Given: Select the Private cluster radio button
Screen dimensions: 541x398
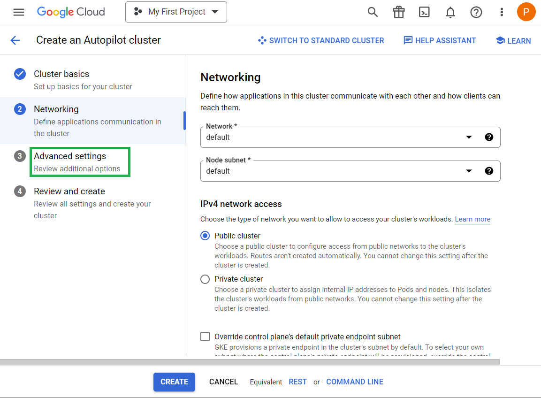Looking at the screenshot, I should [x=205, y=279].
